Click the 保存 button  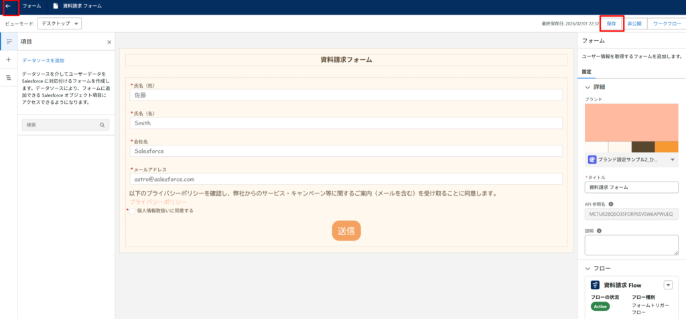pos(611,24)
